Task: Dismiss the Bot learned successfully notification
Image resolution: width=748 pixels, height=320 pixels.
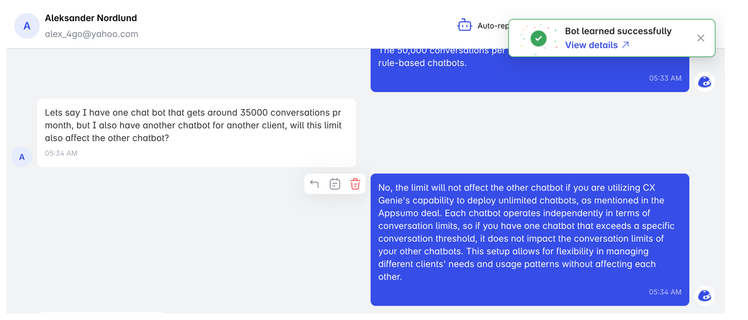Action: [700, 38]
